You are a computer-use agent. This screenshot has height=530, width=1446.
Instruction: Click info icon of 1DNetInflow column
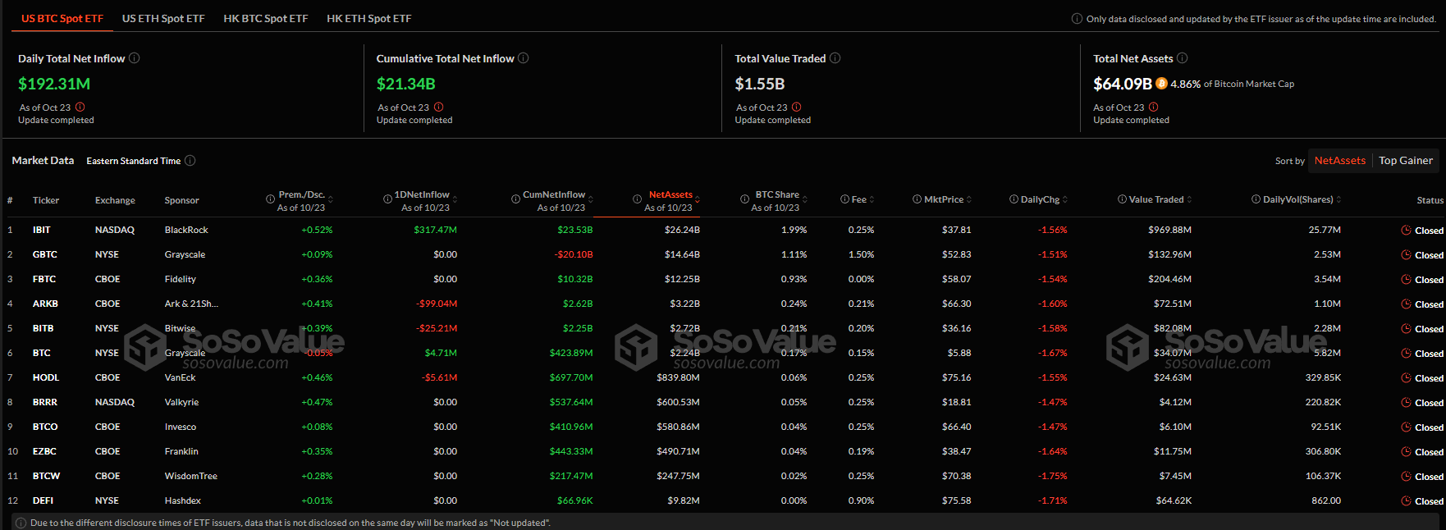point(387,199)
